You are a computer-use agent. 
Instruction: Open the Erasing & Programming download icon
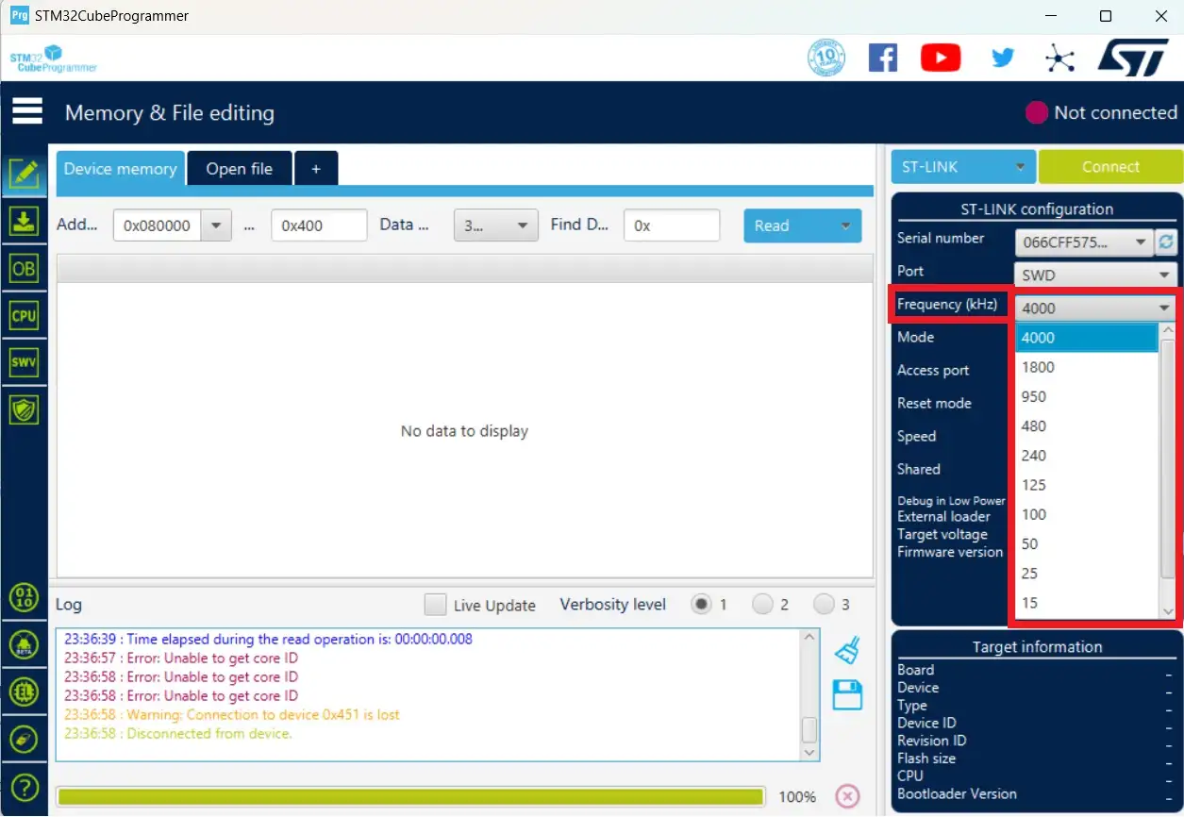coord(24,221)
